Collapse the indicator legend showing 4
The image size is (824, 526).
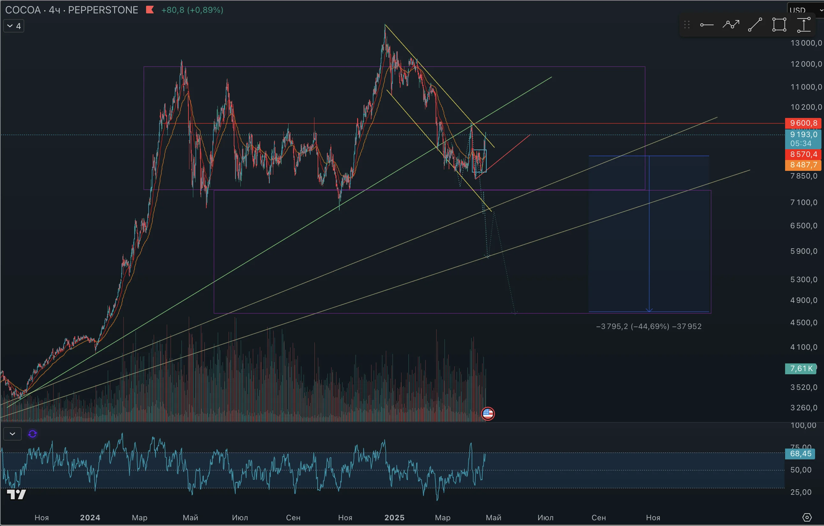coord(14,26)
